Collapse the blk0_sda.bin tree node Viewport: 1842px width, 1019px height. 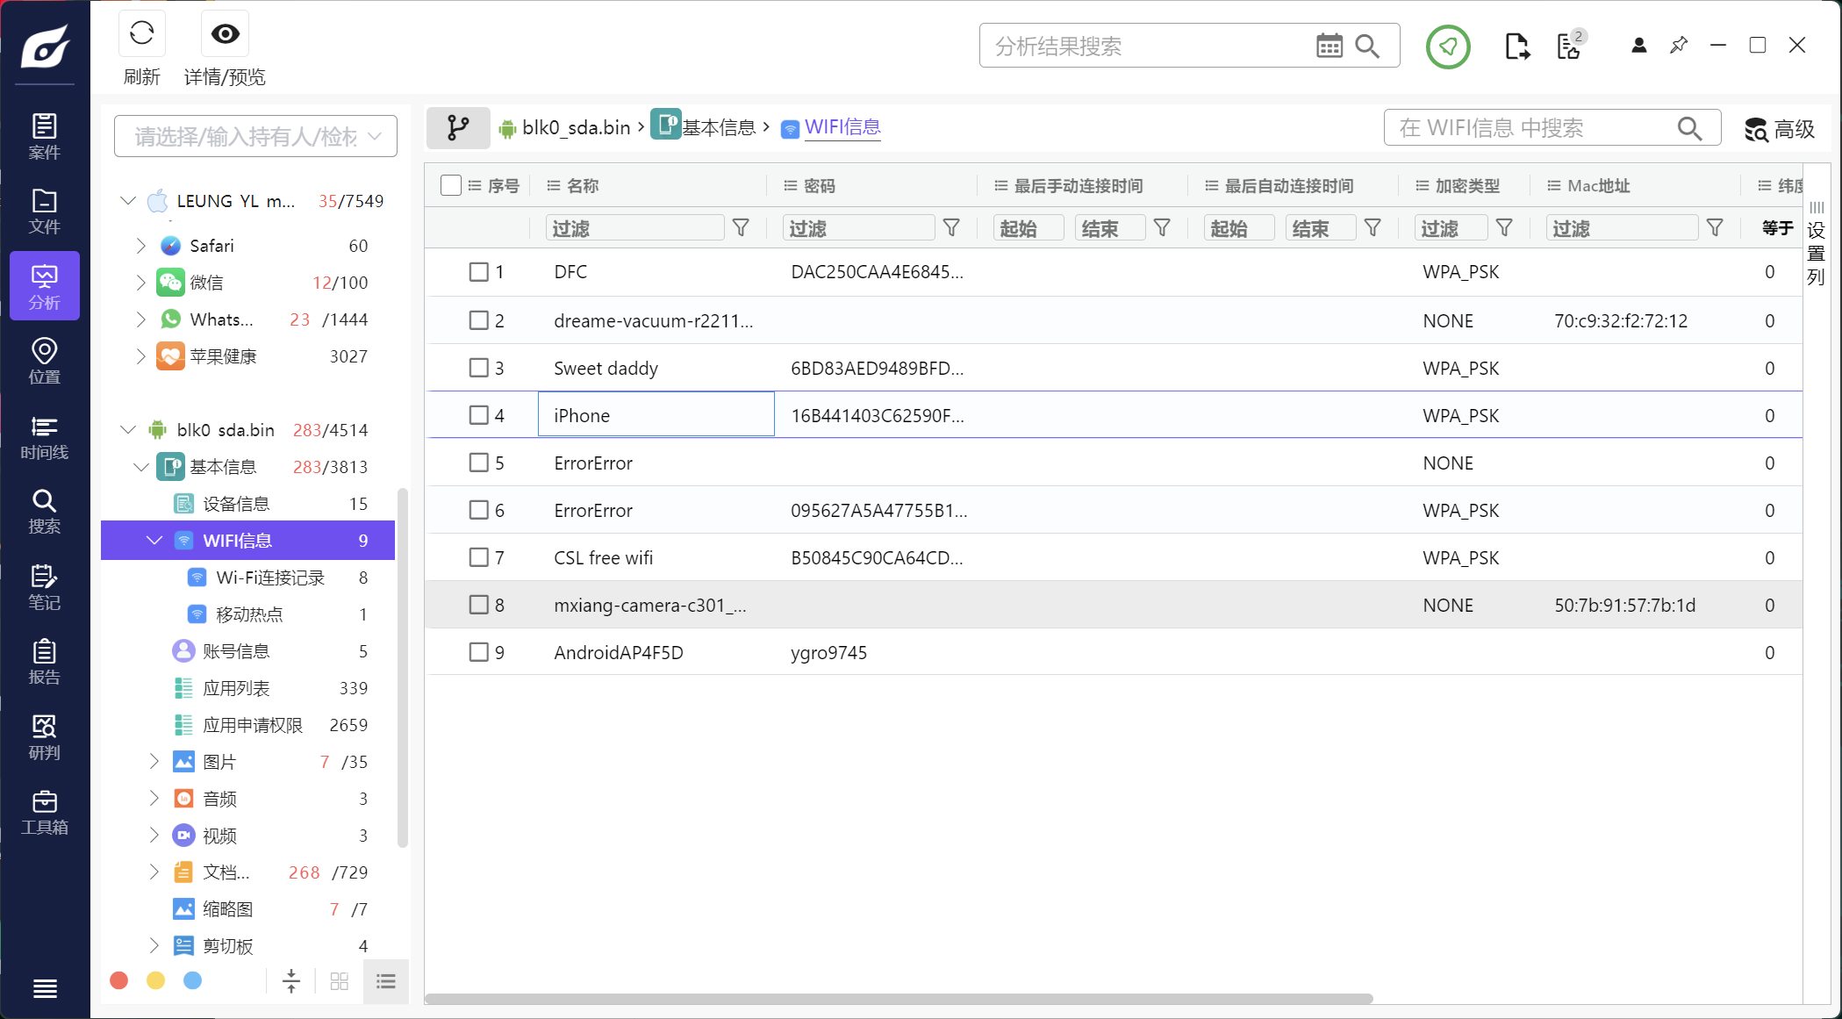pos(128,430)
